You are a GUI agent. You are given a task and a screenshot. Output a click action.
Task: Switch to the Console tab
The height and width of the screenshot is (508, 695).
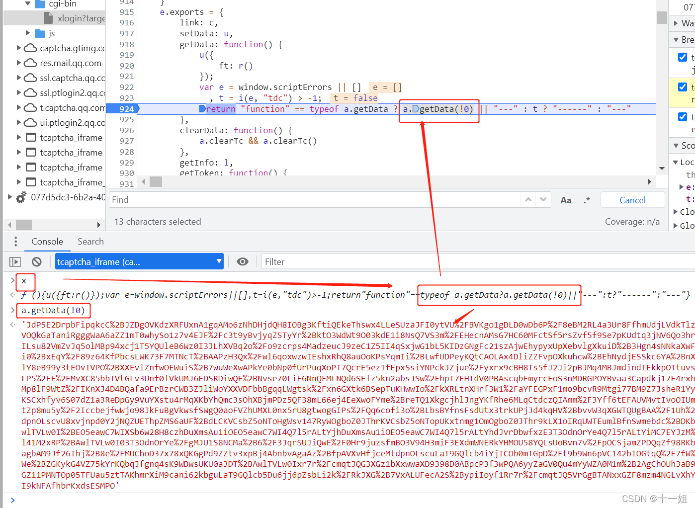[x=47, y=242]
